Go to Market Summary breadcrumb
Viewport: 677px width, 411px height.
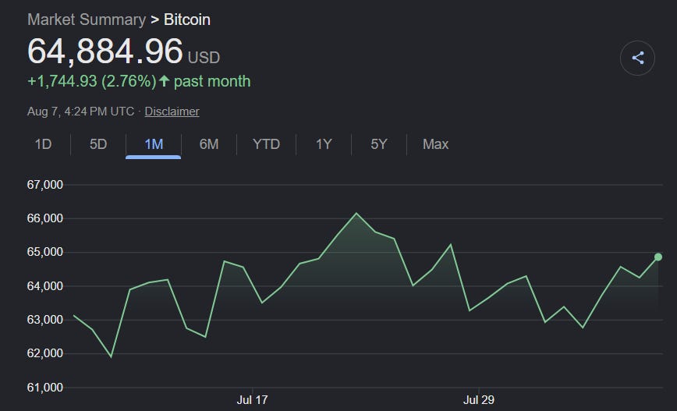click(87, 19)
